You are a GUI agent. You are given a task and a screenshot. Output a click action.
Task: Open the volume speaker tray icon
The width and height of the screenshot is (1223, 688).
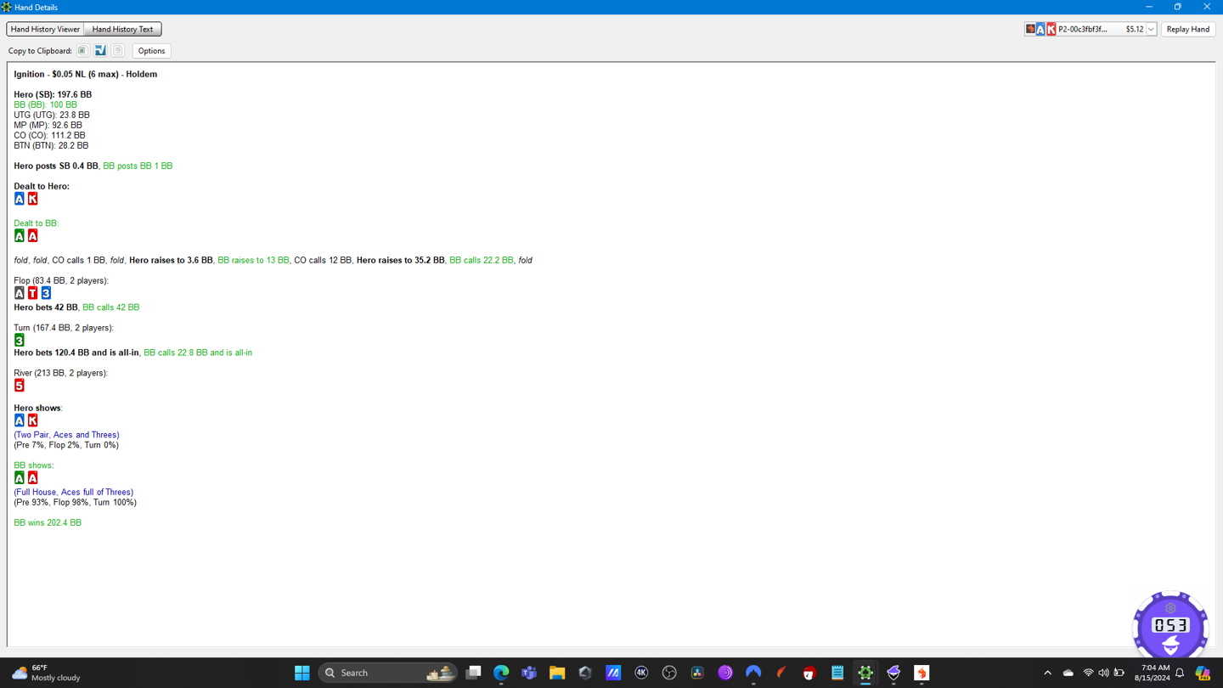point(1103,673)
